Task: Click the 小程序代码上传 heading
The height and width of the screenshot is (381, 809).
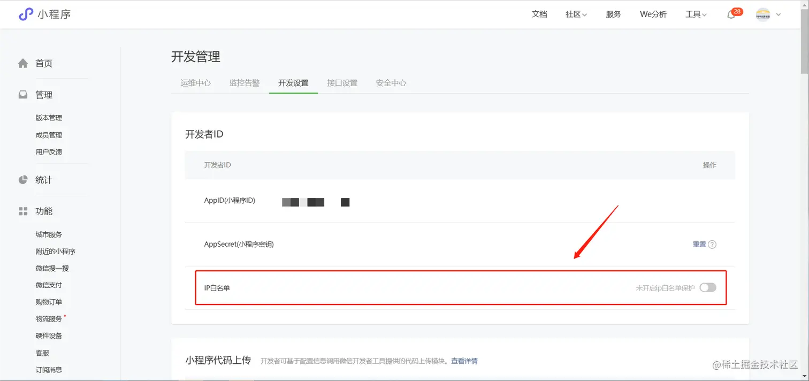Action: pos(218,360)
